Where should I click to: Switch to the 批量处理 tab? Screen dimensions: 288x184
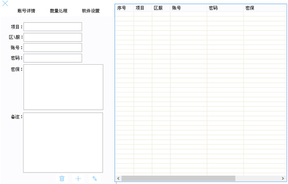(x=59, y=11)
